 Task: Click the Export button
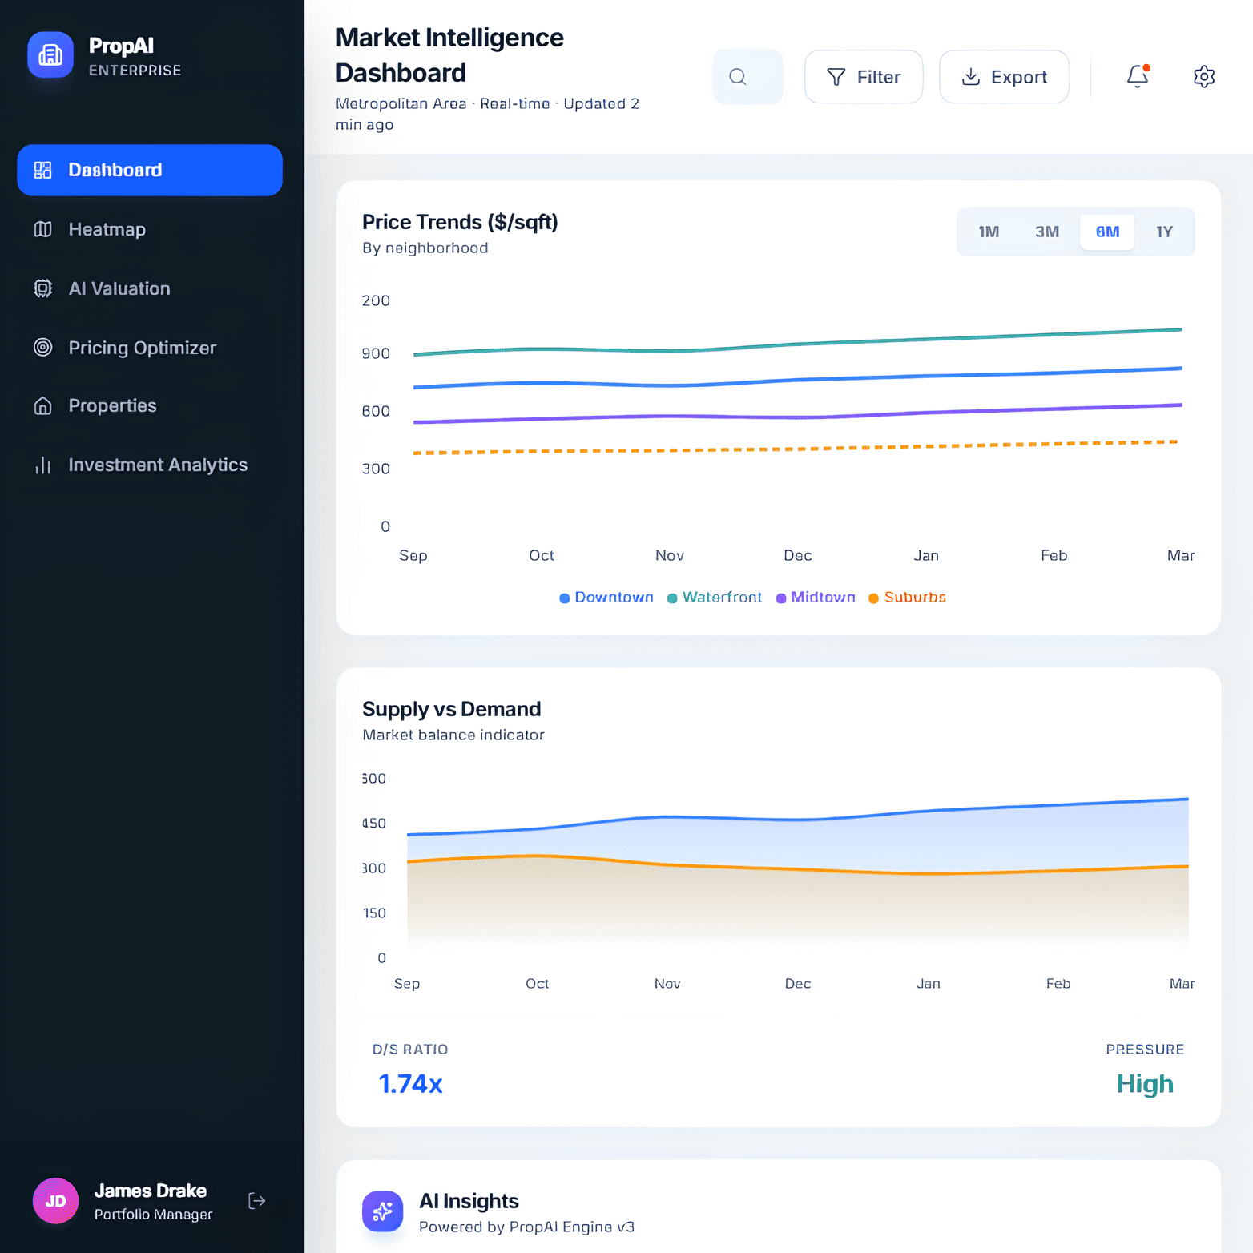[1004, 77]
